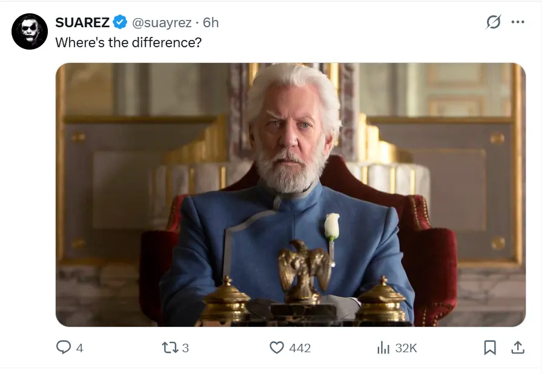
Task: Bookmark this post
Action: click(x=490, y=347)
